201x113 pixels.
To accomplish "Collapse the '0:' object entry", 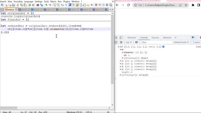I will point(121,50).
